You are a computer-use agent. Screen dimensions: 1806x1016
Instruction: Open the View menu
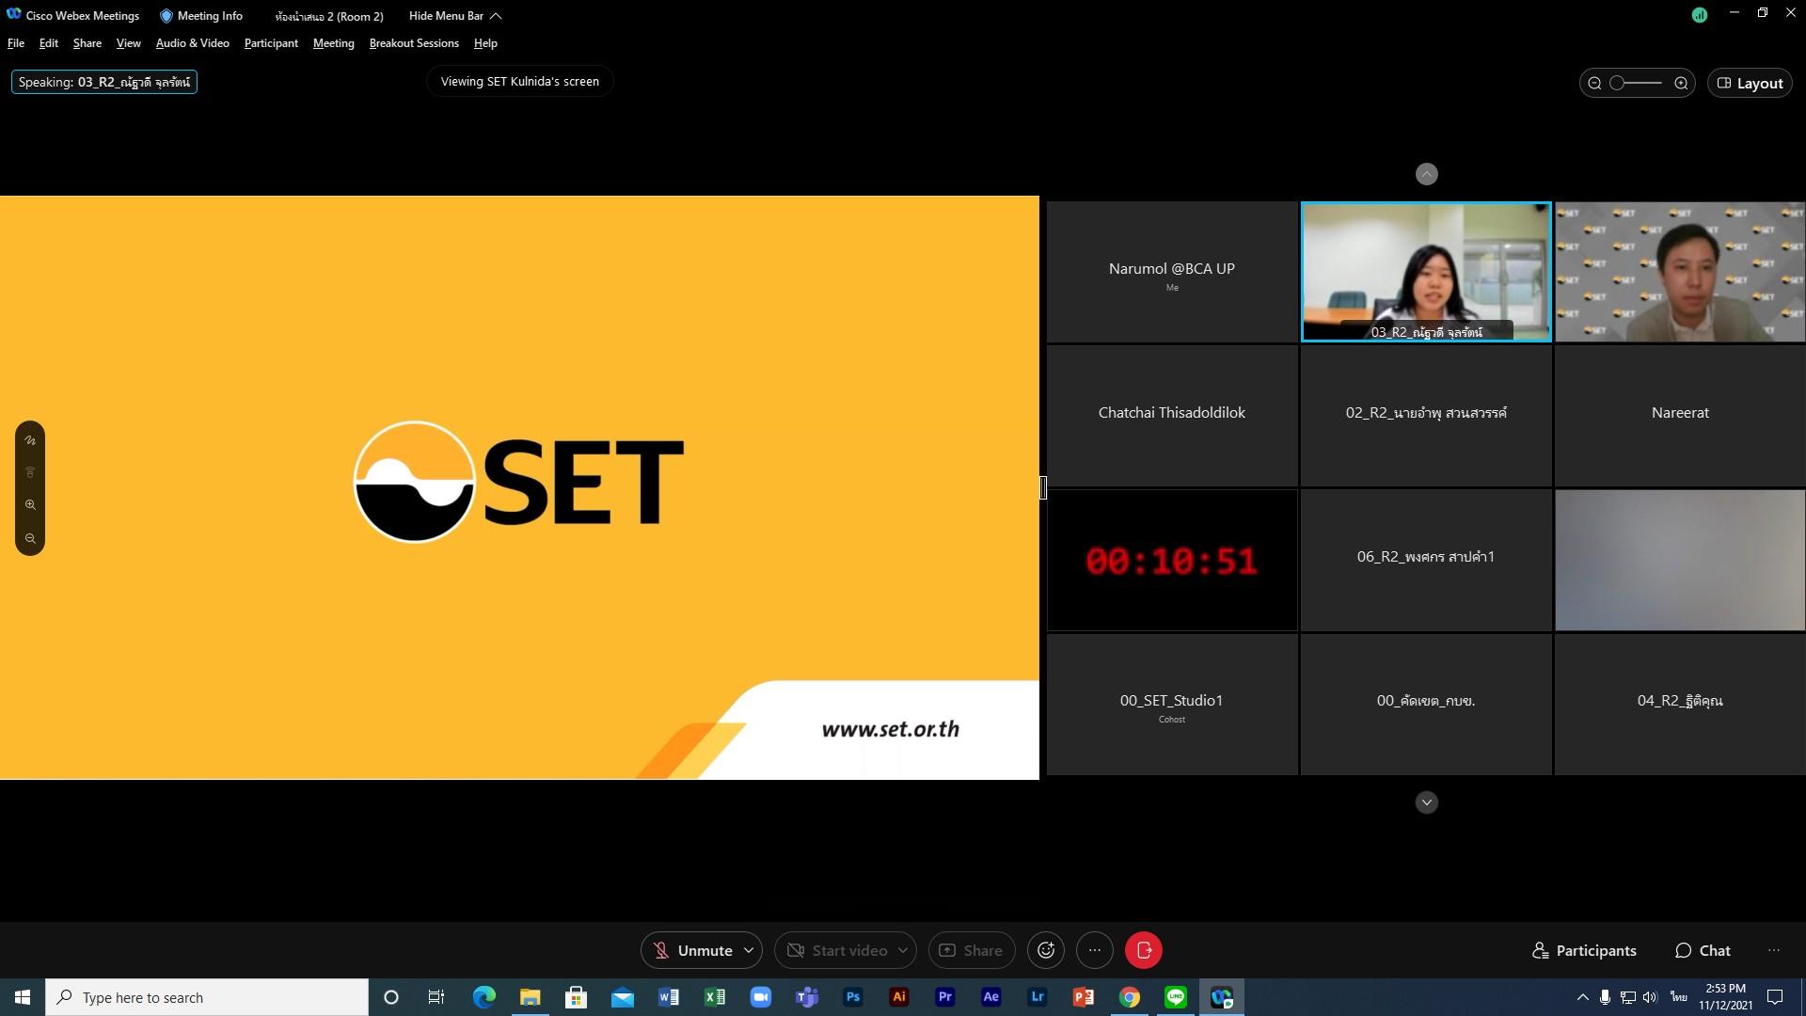coord(129,43)
